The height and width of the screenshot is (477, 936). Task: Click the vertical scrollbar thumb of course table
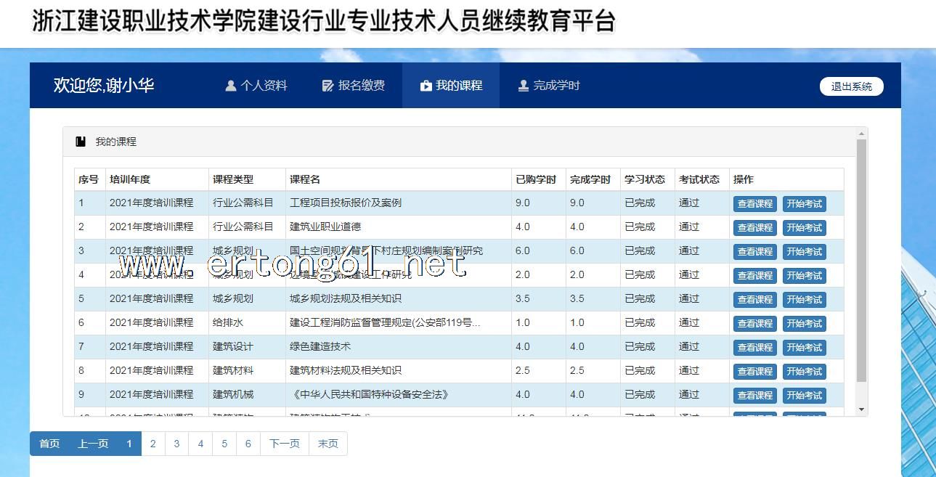[x=862, y=260]
